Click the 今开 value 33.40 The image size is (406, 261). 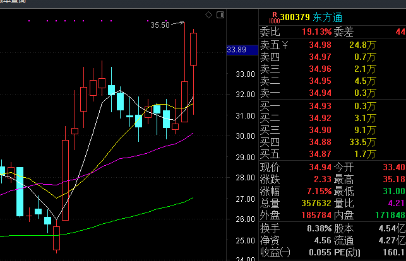coord(394,167)
